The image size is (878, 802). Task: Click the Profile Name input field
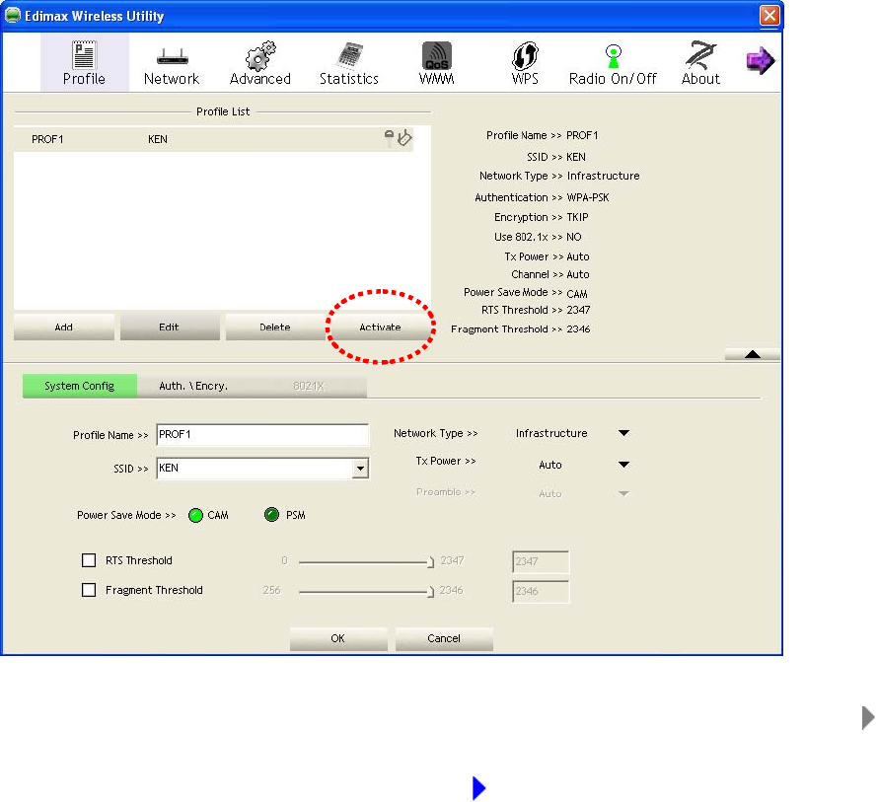(262, 435)
